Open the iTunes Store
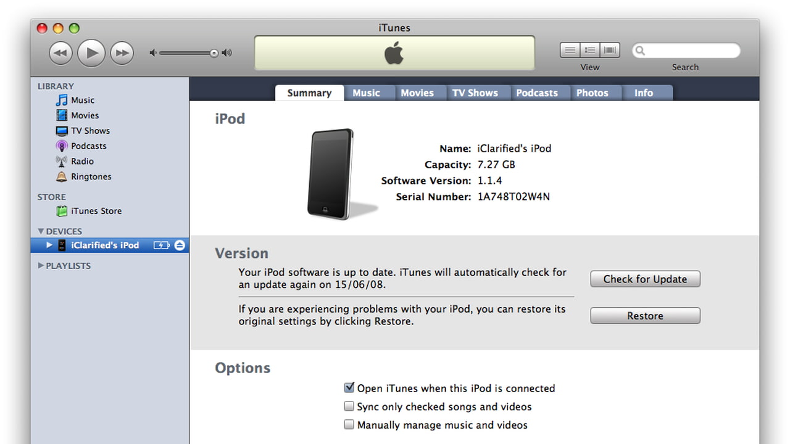Screen dimensions: 790x444 tap(89, 211)
